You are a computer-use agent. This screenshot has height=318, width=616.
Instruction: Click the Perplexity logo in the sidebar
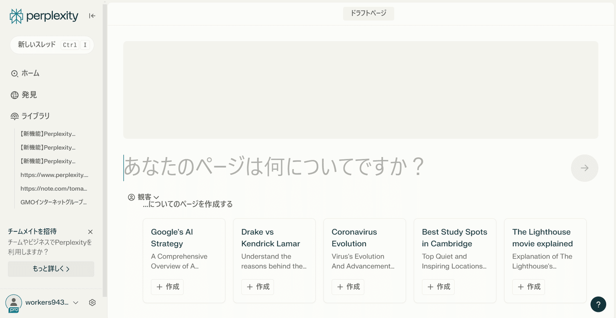[x=43, y=15]
